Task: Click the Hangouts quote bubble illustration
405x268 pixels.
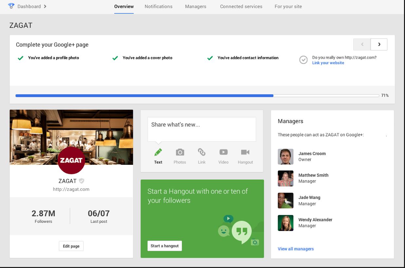Action: [x=241, y=232]
